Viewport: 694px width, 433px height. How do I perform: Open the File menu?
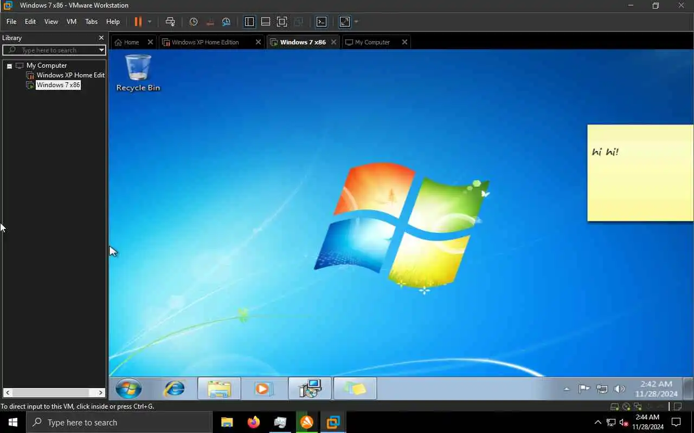(x=11, y=22)
